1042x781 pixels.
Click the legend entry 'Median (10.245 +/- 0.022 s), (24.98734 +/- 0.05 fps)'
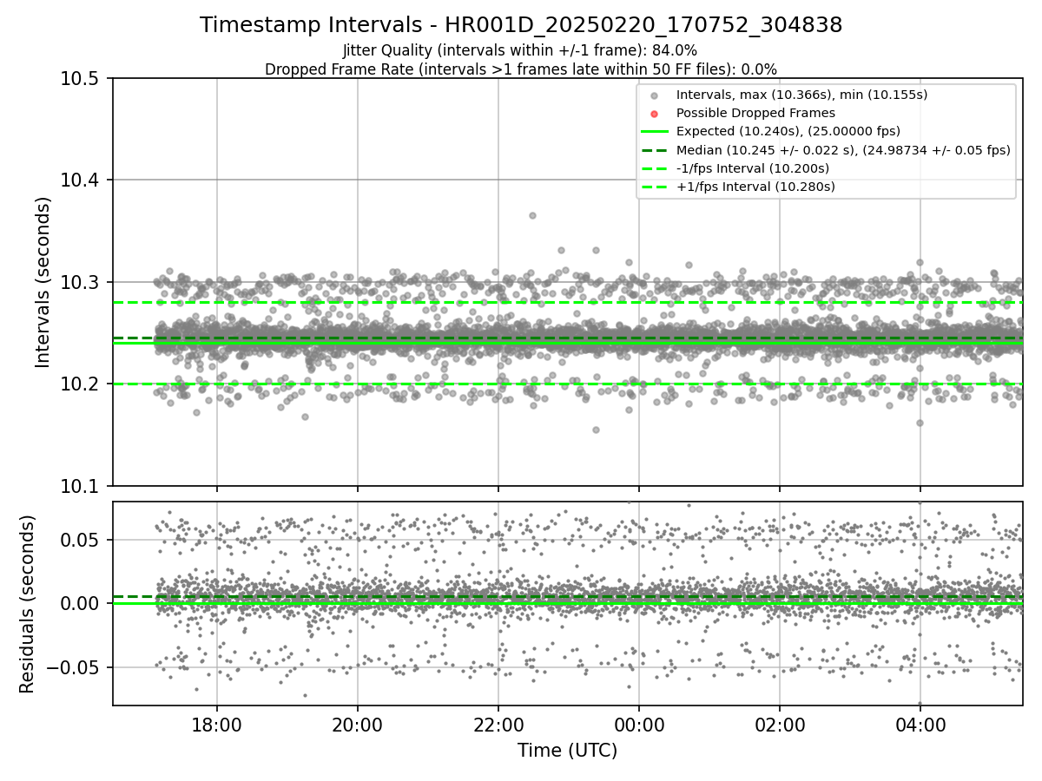(843, 149)
